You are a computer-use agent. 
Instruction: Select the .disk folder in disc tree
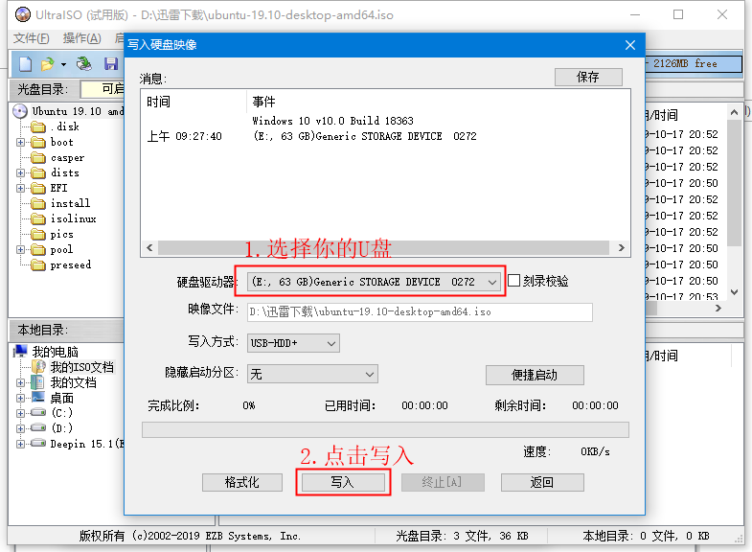[38, 127]
